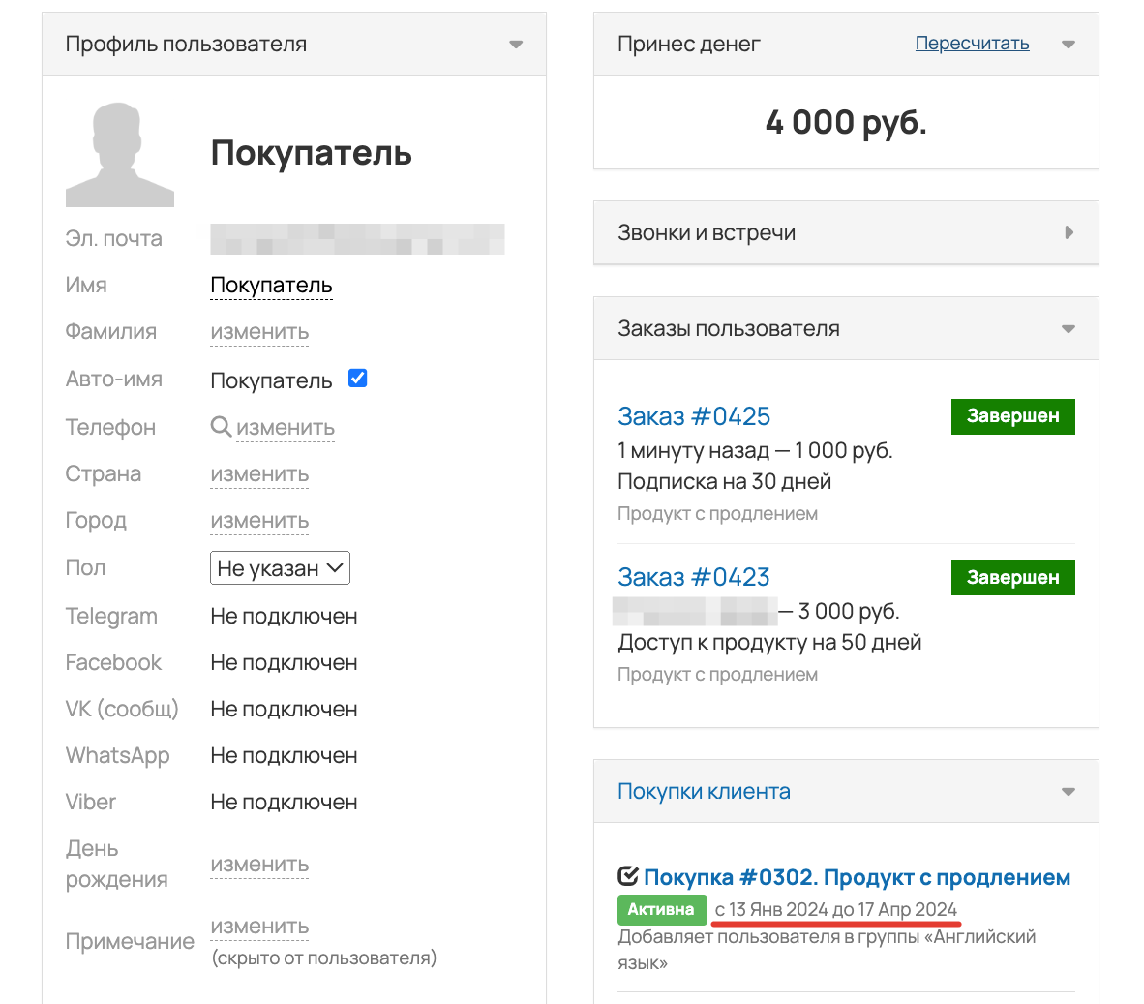Click изменить next to День рождения
This screenshot has height=1004, width=1144.
tap(259, 865)
